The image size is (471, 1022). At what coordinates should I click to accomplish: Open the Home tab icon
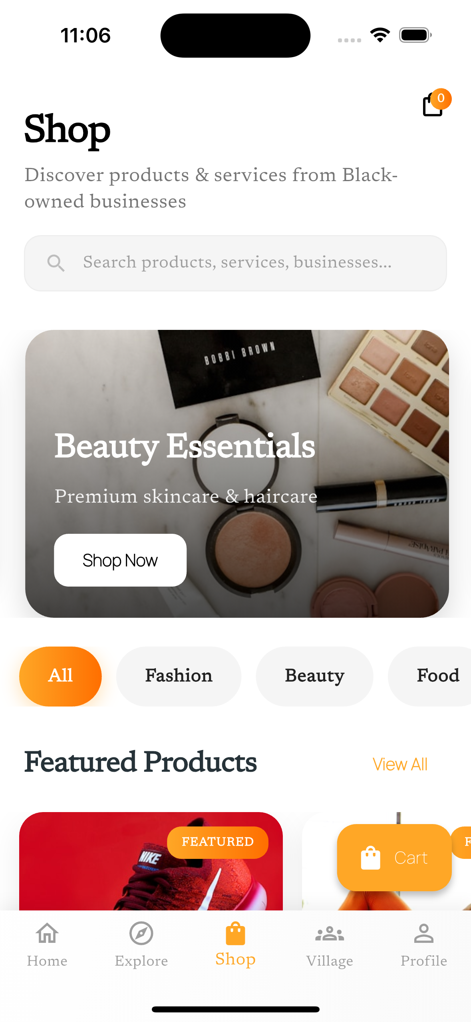tap(47, 933)
